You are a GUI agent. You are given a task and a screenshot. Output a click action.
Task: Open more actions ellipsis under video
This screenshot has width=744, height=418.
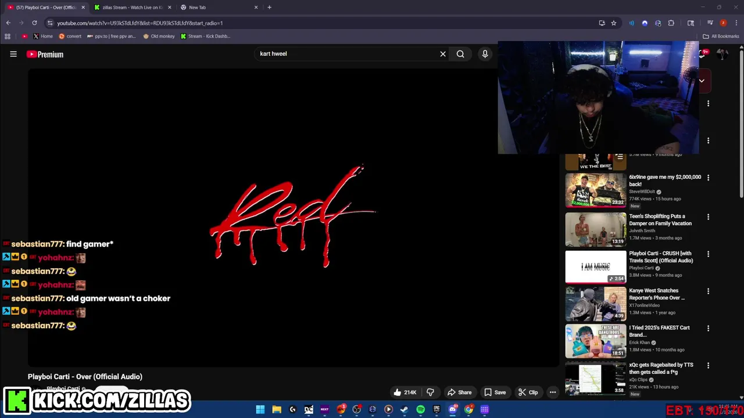pos(553,392)
